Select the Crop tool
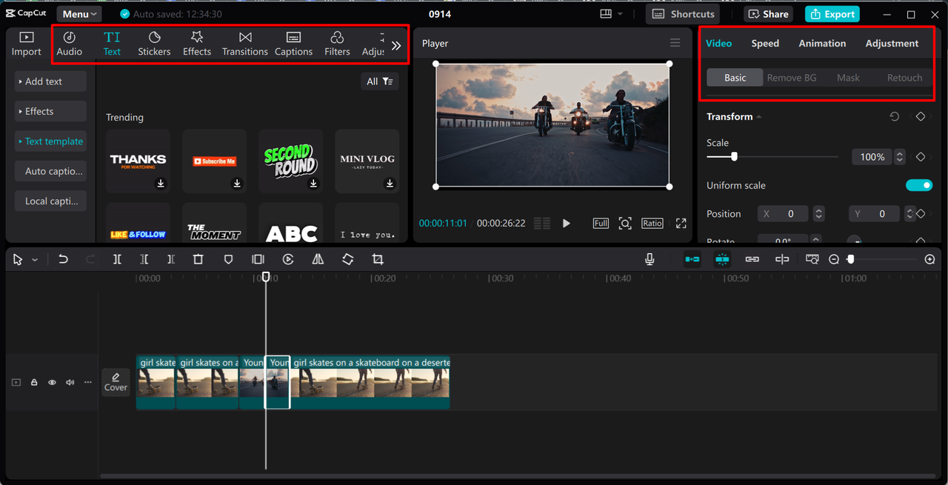 (378, 259)
